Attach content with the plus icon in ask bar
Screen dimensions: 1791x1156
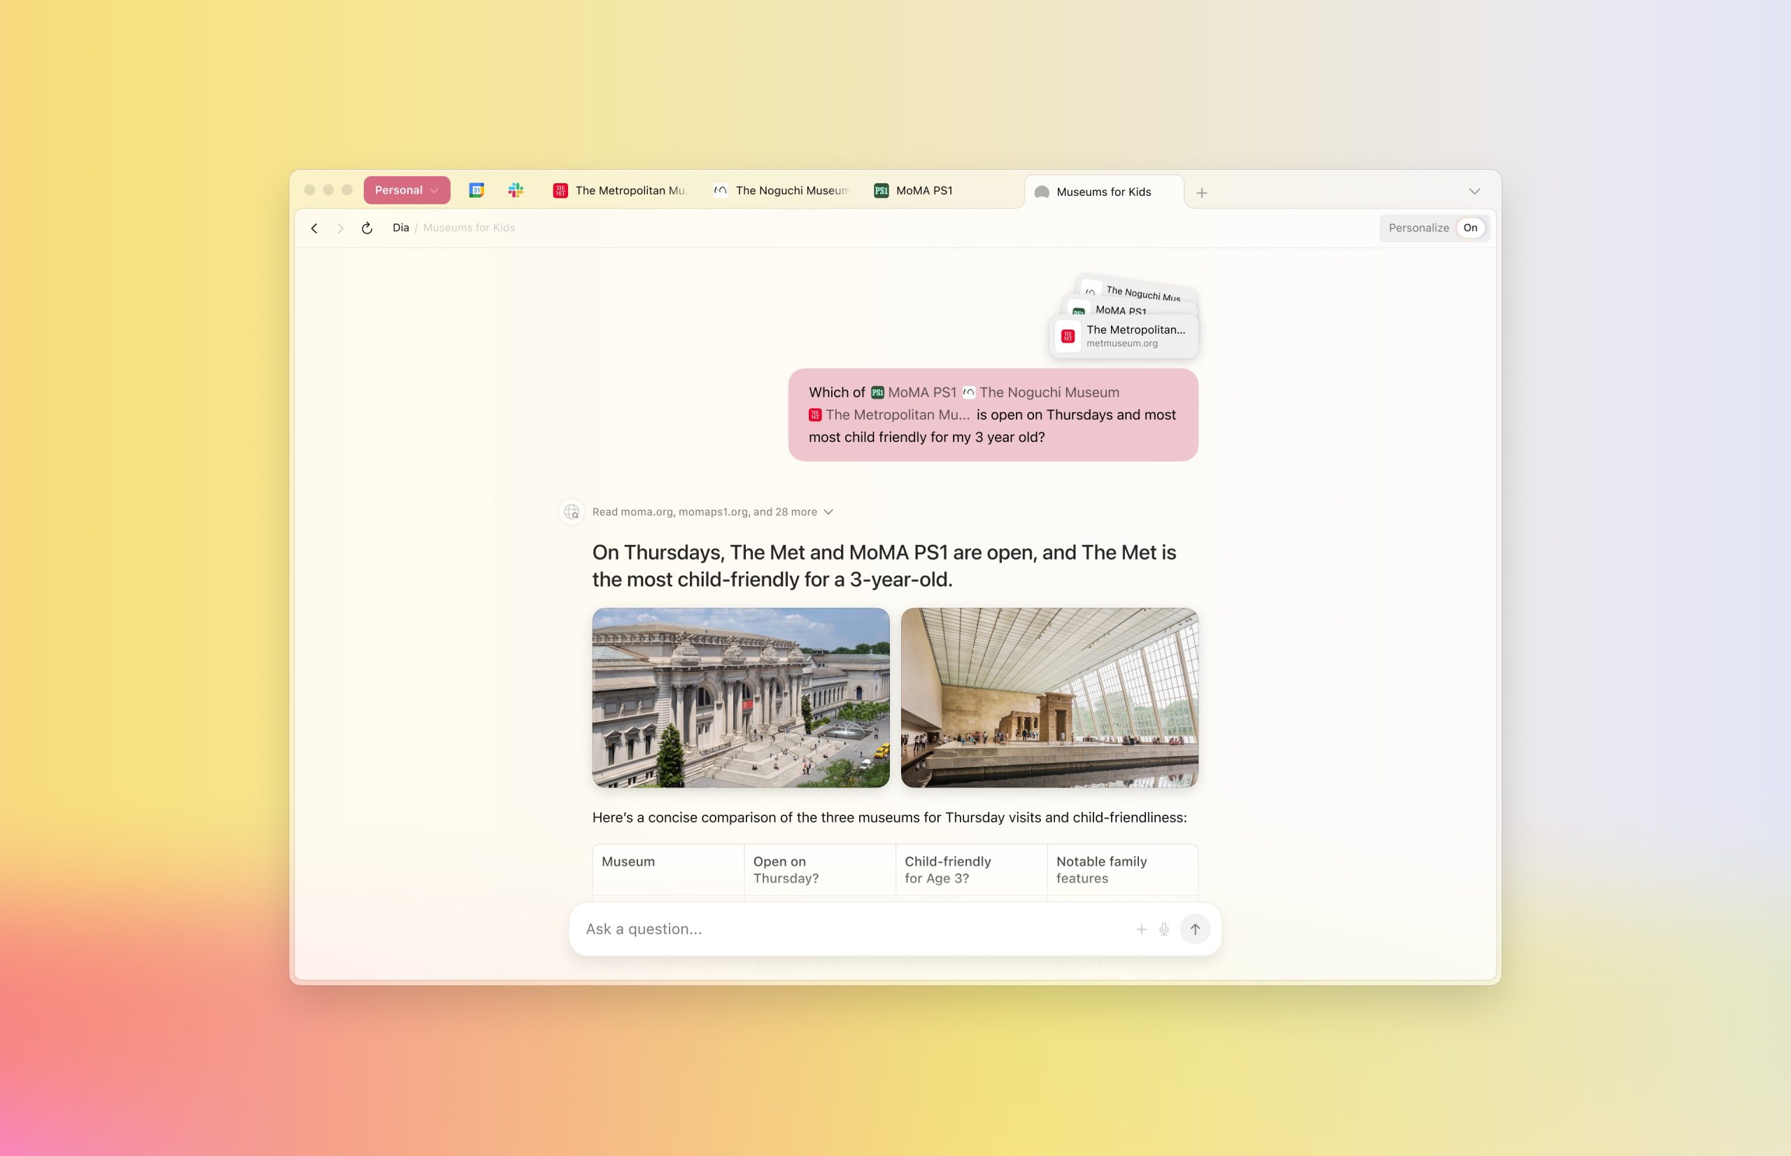pyautogui.click(x=1142, y=929)
